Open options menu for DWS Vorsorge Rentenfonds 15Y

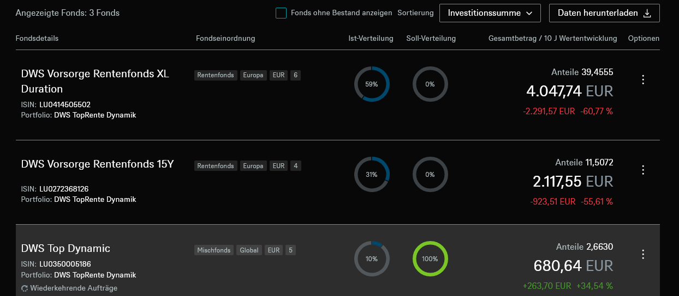click(643, 170)
